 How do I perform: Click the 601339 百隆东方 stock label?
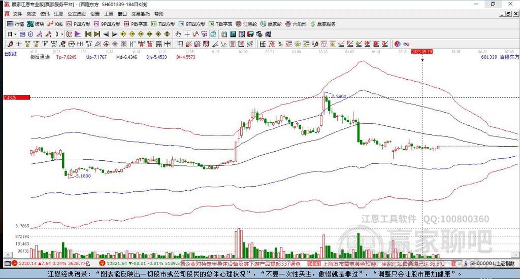pyautogui.click(x=500, y=57)
